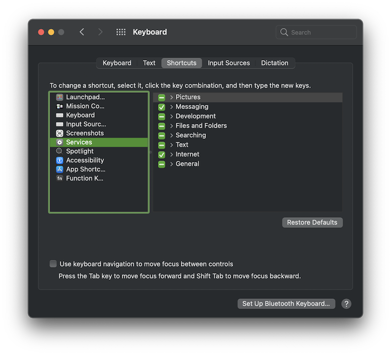Screen dimensions: 391x355
Task: Select the Spotlight magnifier icon
Action: point(60,151)
